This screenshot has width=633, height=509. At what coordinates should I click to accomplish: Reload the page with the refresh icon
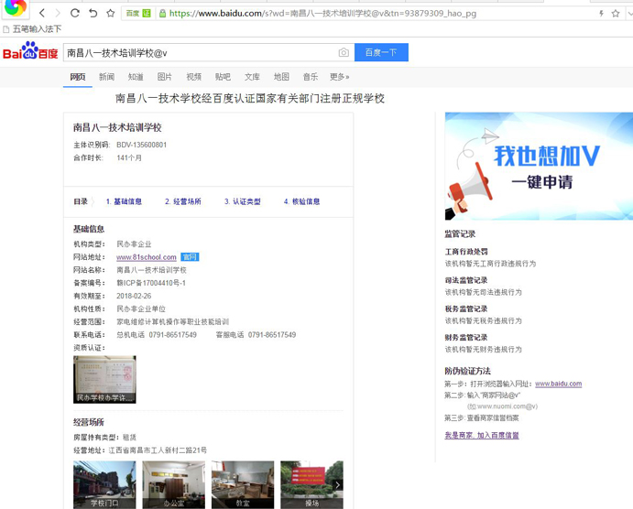(x=75, y=14)
